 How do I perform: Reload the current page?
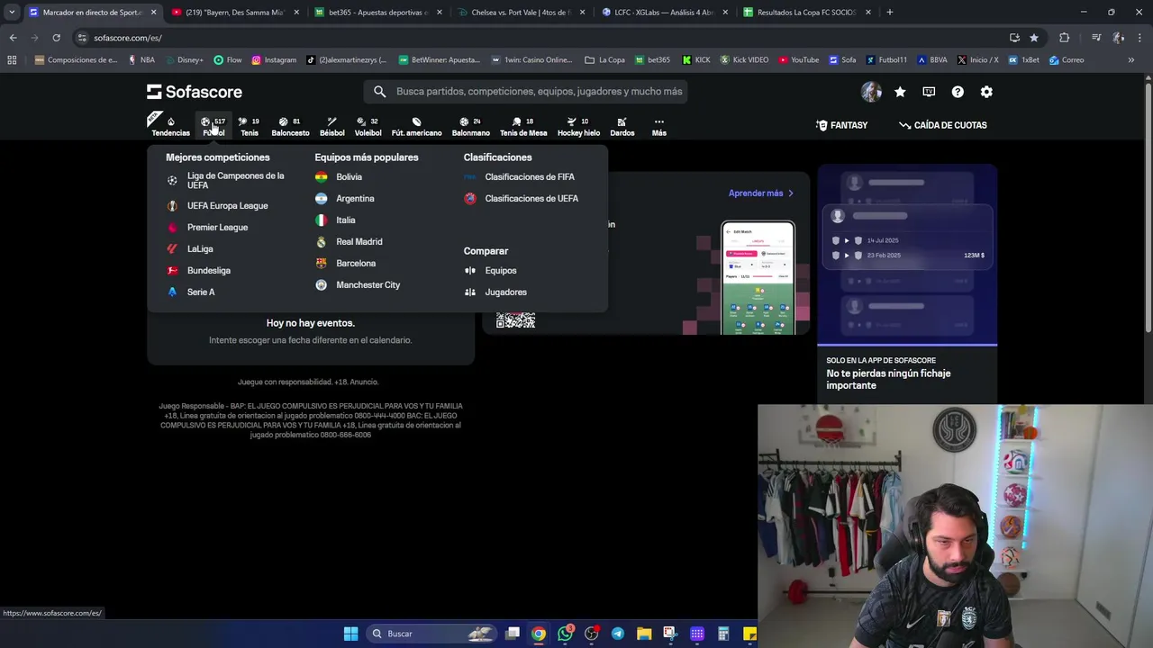click(x=56, y=38)
